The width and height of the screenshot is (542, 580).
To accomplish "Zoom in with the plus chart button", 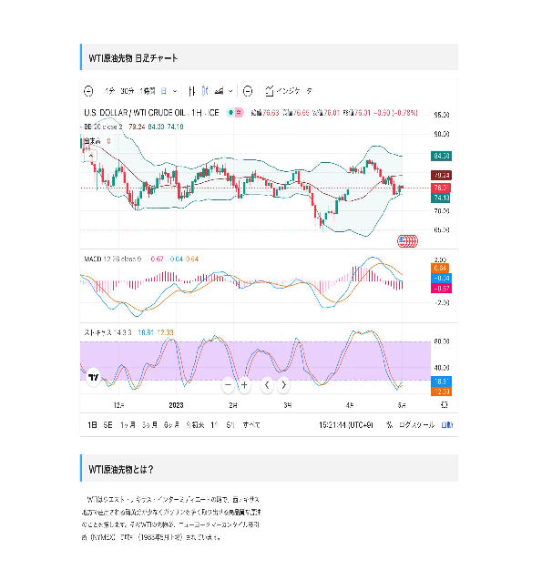I will click(244, 385).
